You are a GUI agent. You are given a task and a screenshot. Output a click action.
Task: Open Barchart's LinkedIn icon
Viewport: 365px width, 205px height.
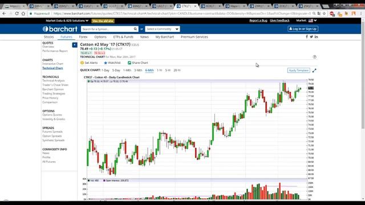click(316, 36)
